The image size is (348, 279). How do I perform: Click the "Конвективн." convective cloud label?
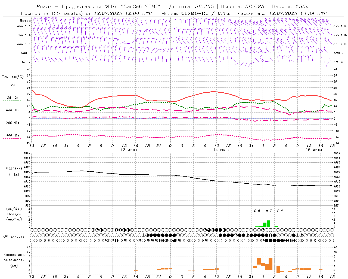point(14,255)
